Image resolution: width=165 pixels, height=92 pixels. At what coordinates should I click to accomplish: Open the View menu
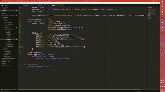tap(16, 3)
